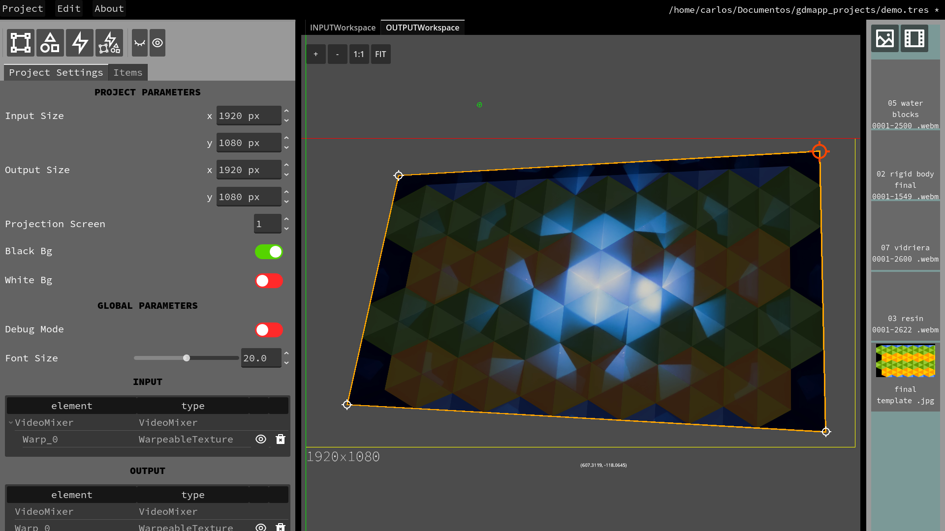Click the lightning bolt icon
The image size is (945, 531).
pos(80,43)
